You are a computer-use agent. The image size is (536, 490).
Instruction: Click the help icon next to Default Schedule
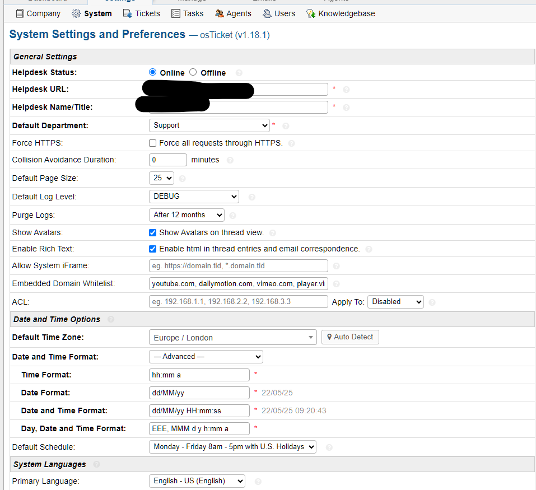click(x=329, y=447)
